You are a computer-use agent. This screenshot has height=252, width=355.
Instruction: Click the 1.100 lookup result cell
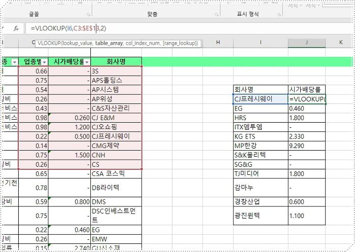(306, 215)
